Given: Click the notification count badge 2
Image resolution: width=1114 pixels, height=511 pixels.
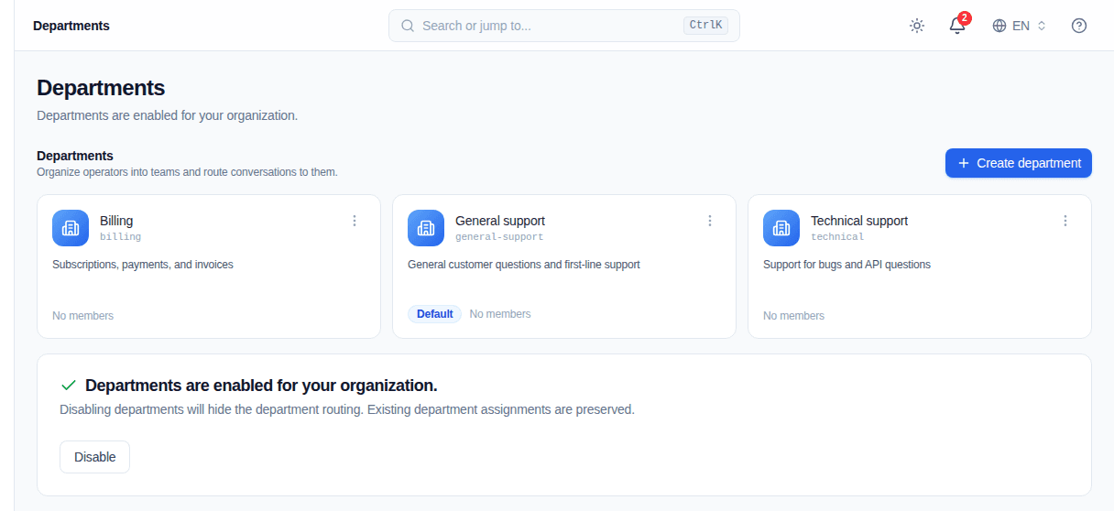Looking at the screenshot, I should tap(965, 18).
